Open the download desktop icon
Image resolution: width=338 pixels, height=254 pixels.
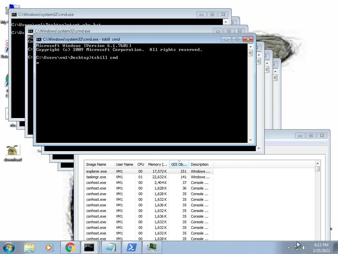coord(13,153)
